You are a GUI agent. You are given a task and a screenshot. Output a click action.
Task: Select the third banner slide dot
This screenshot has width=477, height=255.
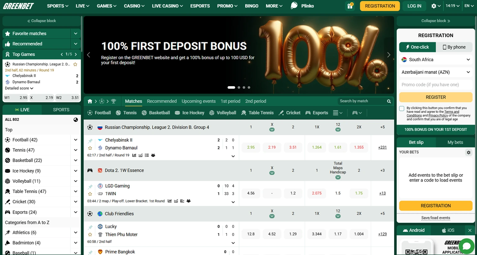(244, 87)
